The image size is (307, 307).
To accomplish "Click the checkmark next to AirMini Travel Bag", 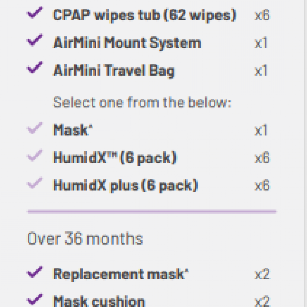I will 35,68.
